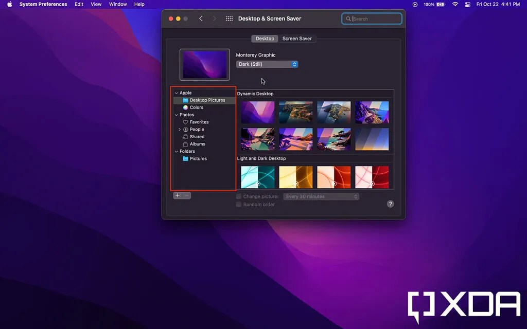
Task: Click the show all preferences grid icon
Action: (229, 18)
